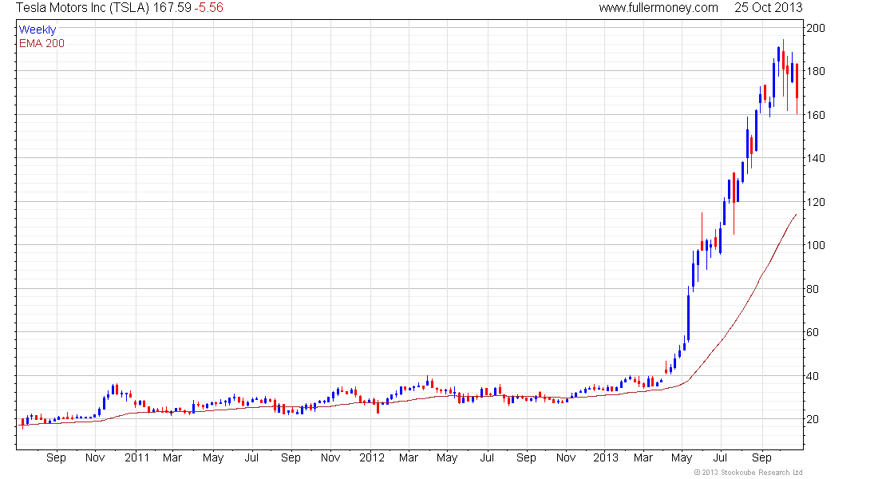Image resolution: width=878 pixels, height=479 pixels.
Task: Click the 'Mar' label right after 2011
Action: click(x=172, y=457)
